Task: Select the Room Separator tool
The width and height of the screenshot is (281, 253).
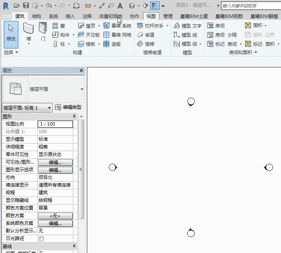Action: 222,35
